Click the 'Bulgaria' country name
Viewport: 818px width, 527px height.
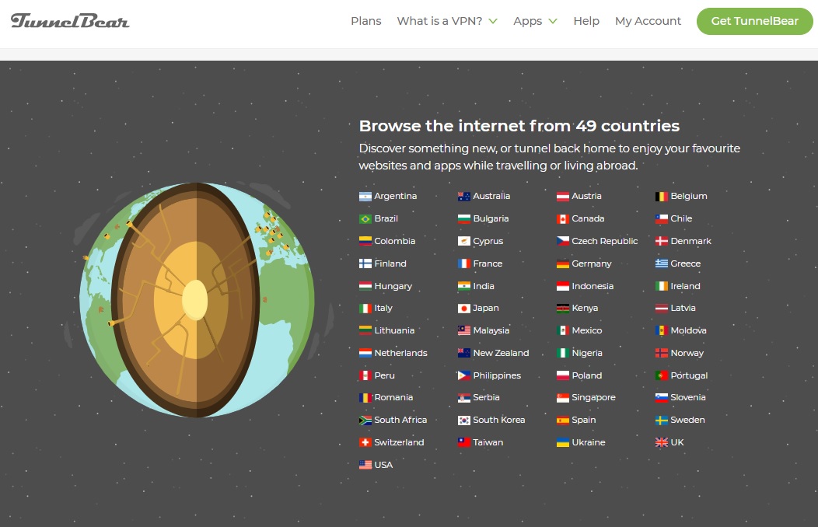(491, 219)
